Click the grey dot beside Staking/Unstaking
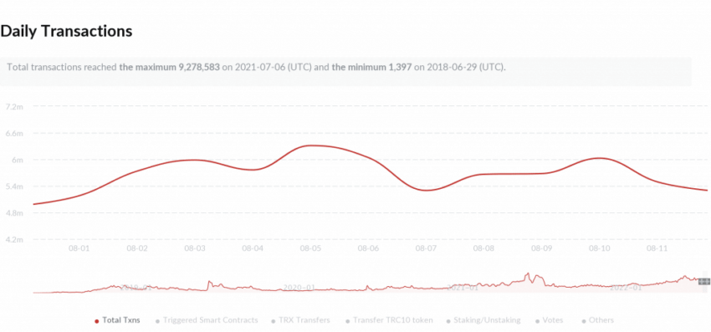This screenshot has width=711, height=332. tap(449, 321)
